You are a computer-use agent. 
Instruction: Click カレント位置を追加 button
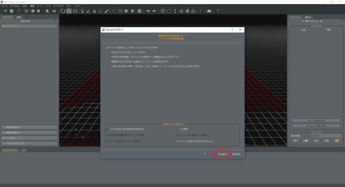(x=316, y=121)
